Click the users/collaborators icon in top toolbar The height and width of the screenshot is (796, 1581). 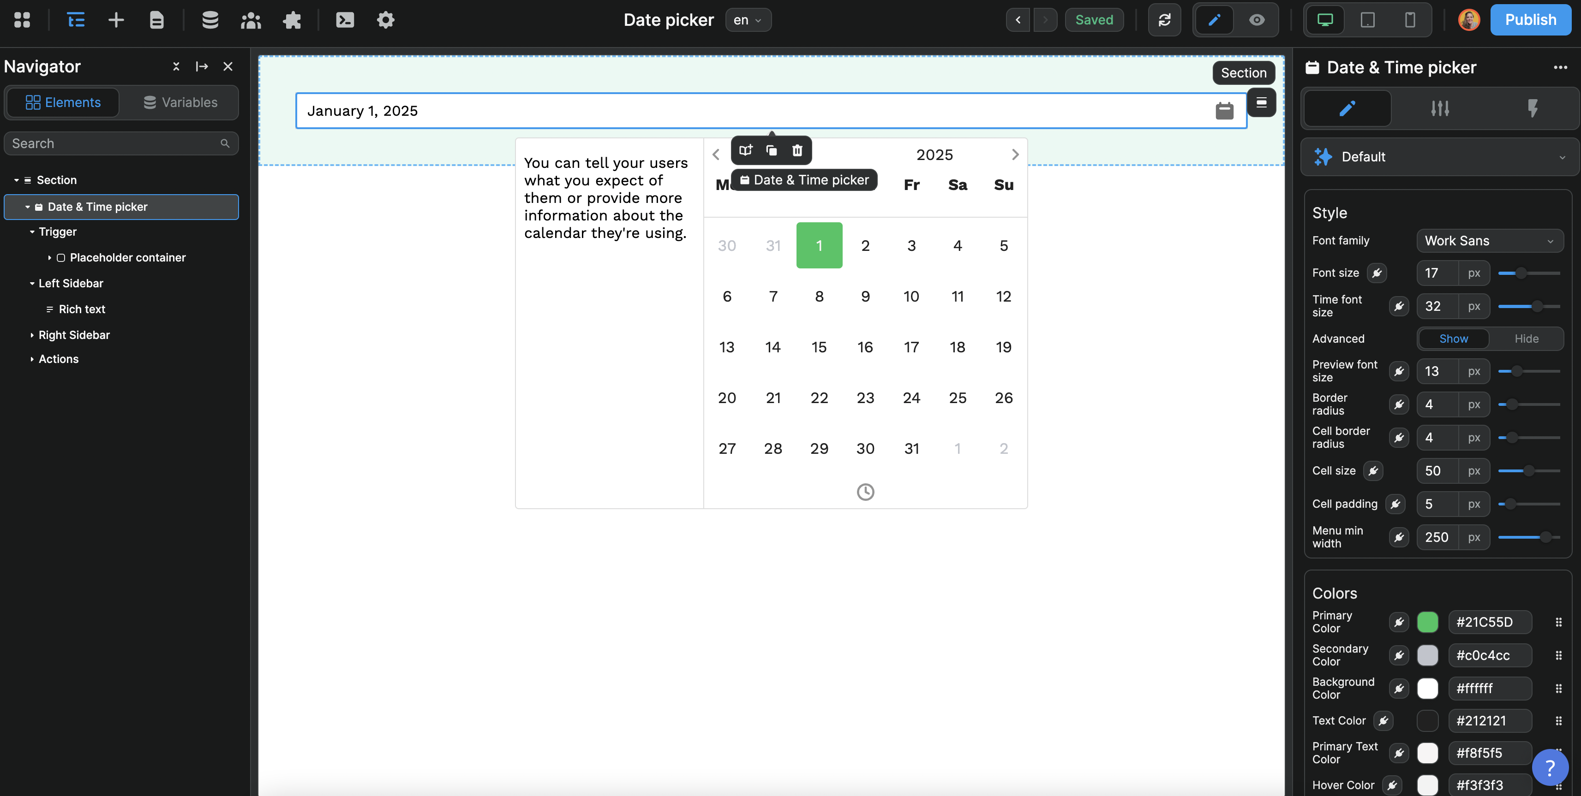(x=251, y=20)
